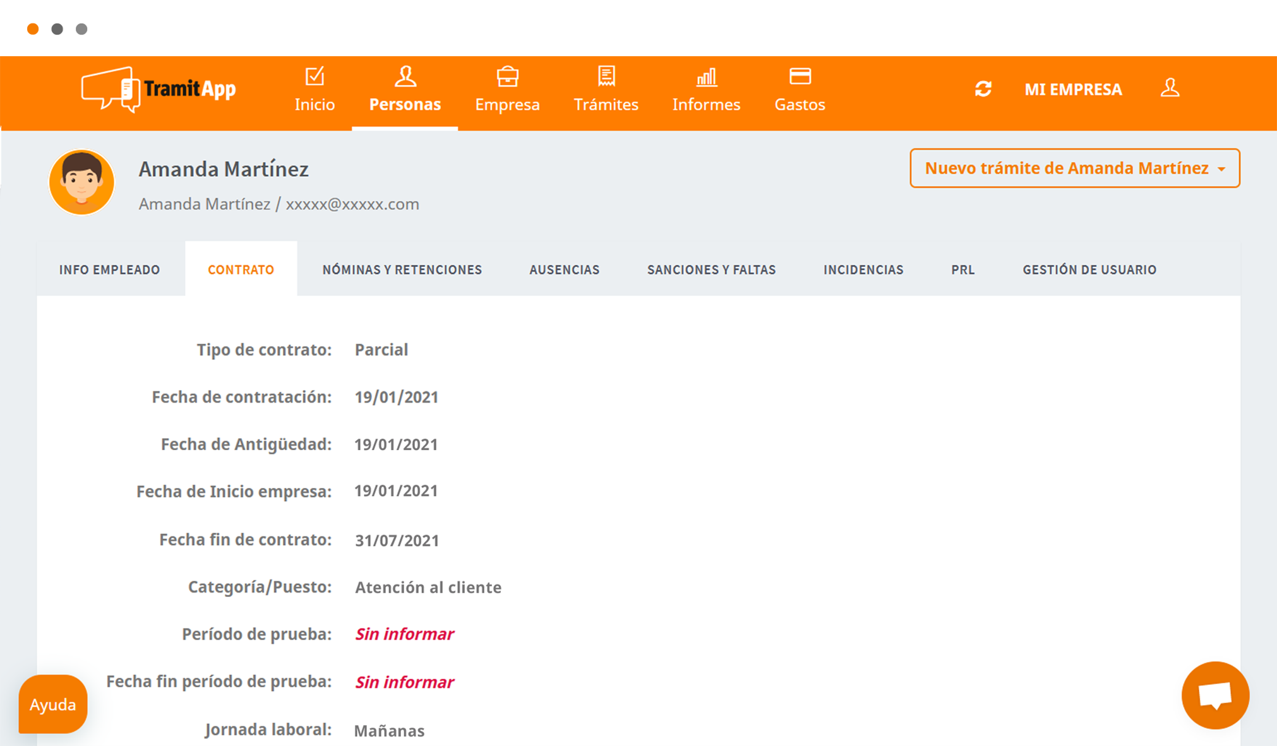Viewport: 1277px width, 746px height.
Task: Click Fecha de Inicio empresa value
Action: pyautogui.click(x=396, y=491)
